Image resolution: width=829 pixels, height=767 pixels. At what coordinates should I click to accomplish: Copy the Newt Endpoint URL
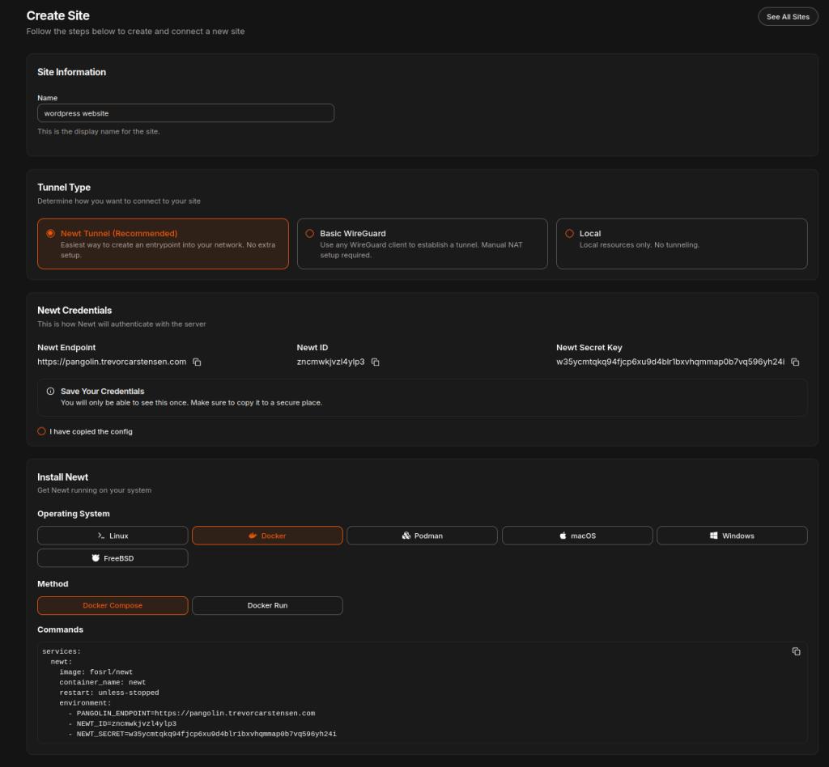(197, 362)
